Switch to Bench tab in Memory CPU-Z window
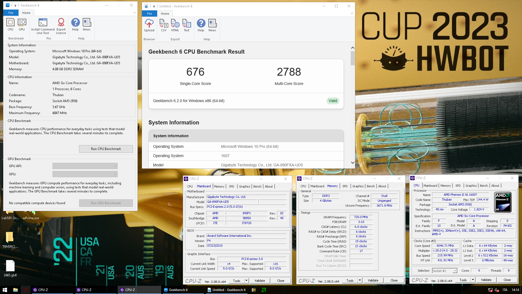522x294 pixels. 371,186
